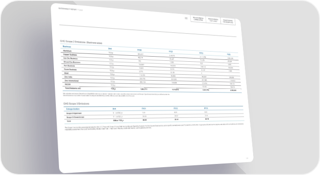Select the Power Business row label

pos(70,70)
